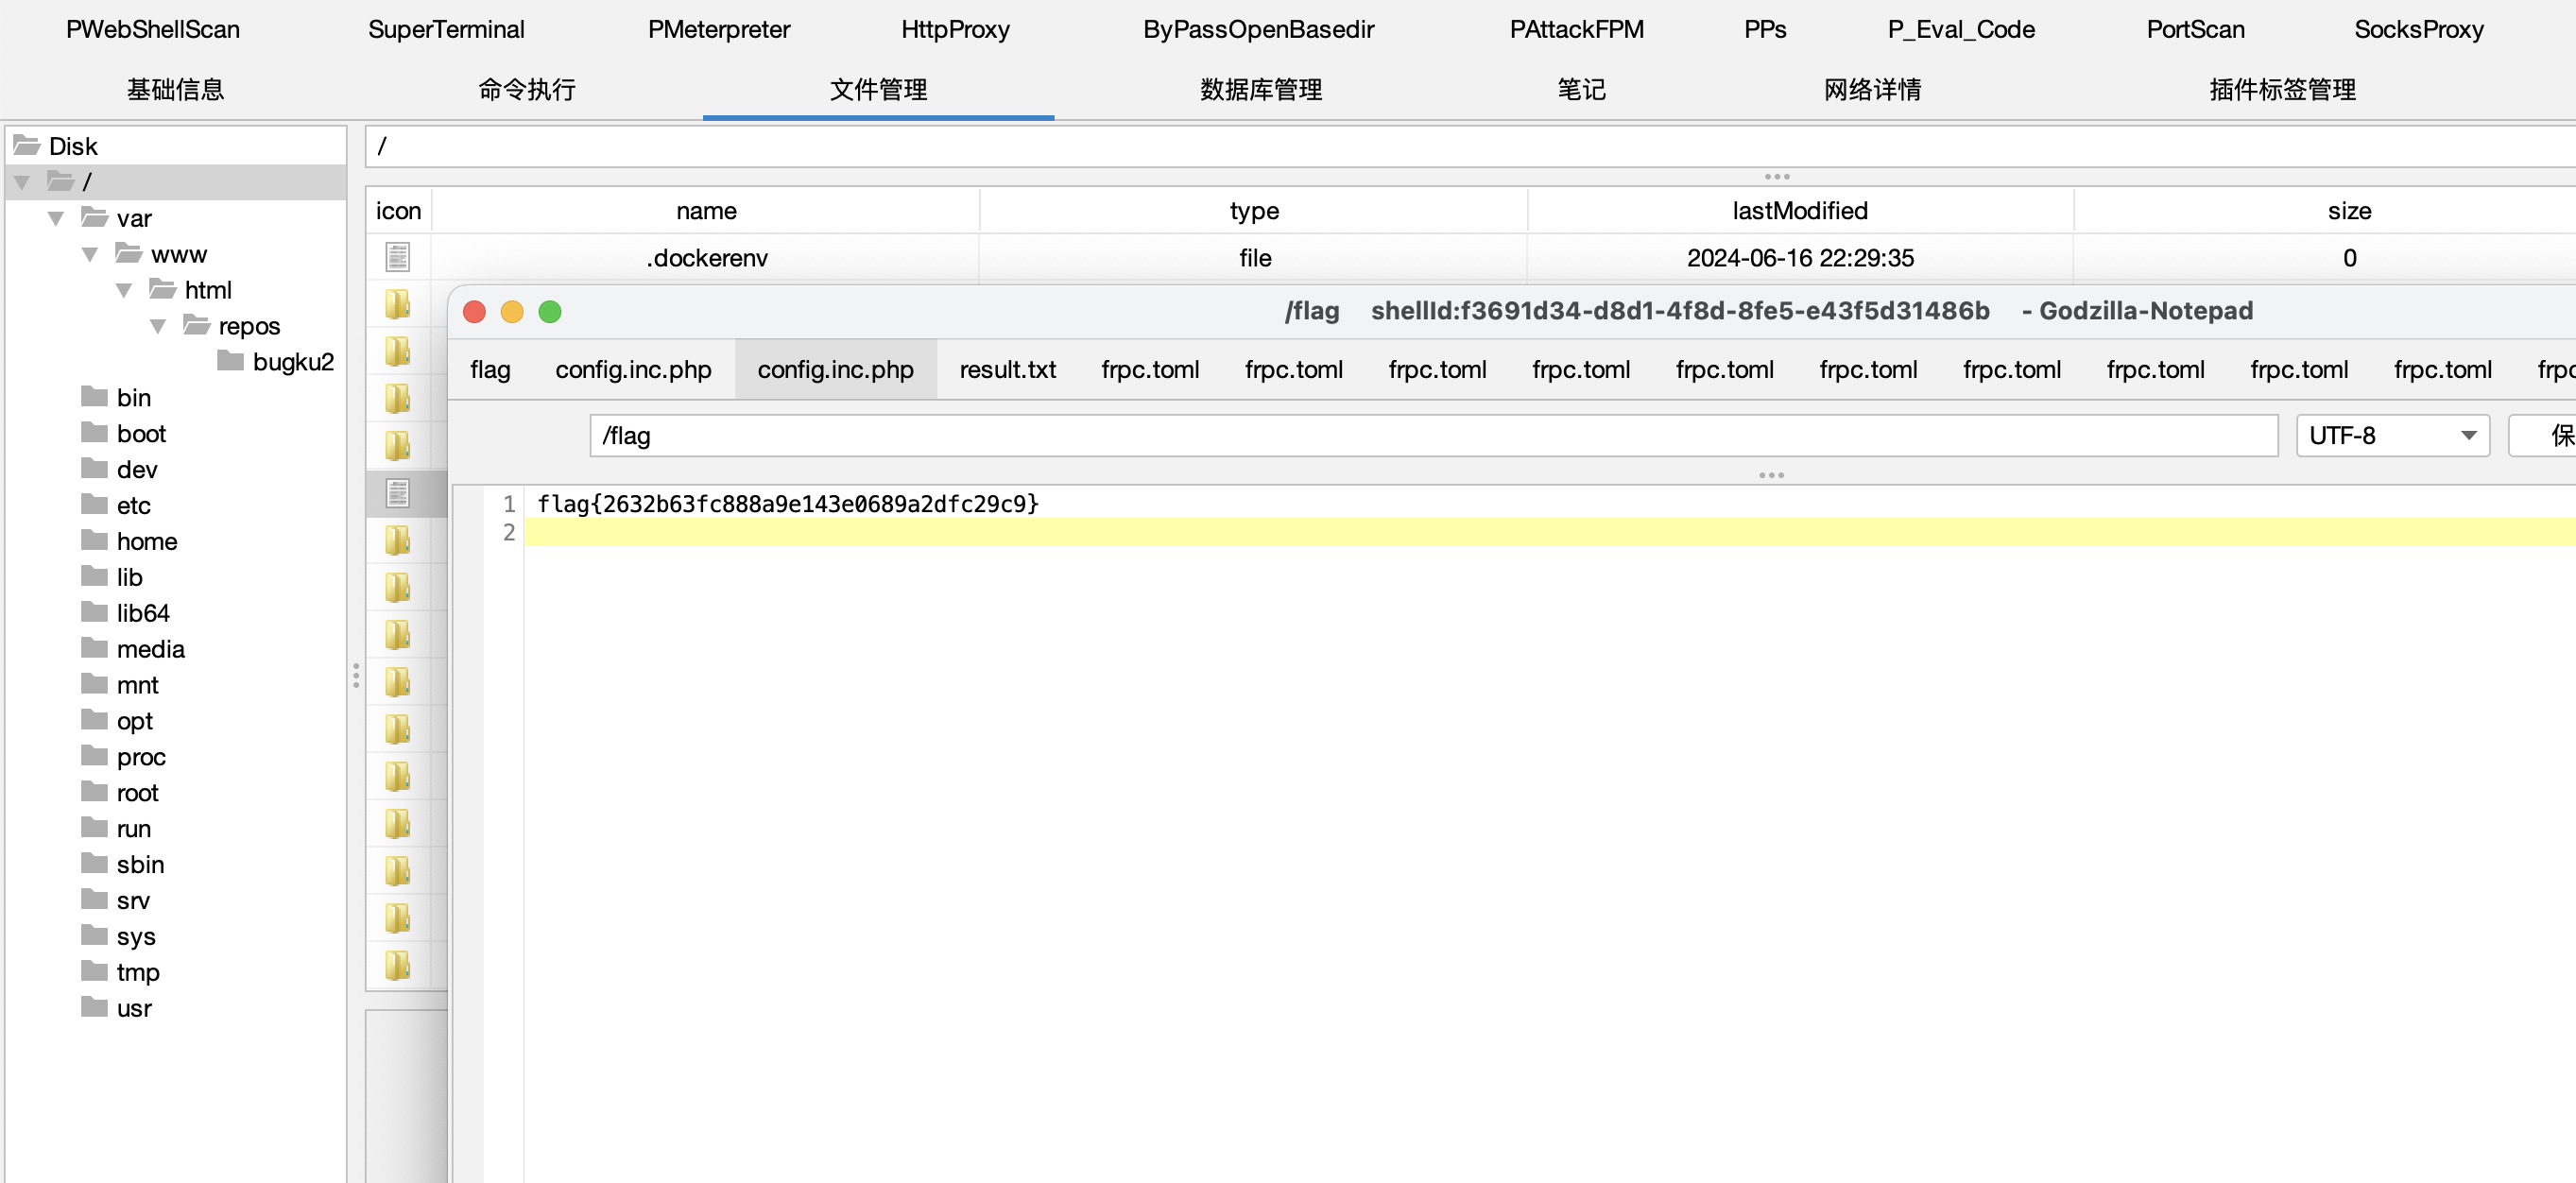Image resolution: width=2576 pixels, height=1183 pixels.
Task: Click the bugku2 folder icon
Action: coord(231,361)
